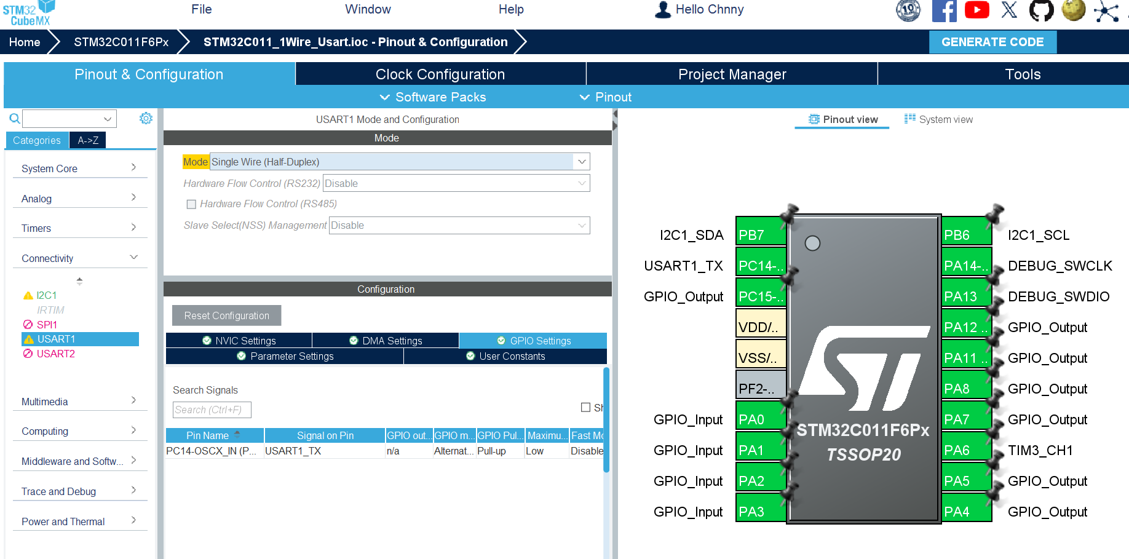1129x559 pixels.
Task: Switch to System view
Action: (x=938, y=119)
